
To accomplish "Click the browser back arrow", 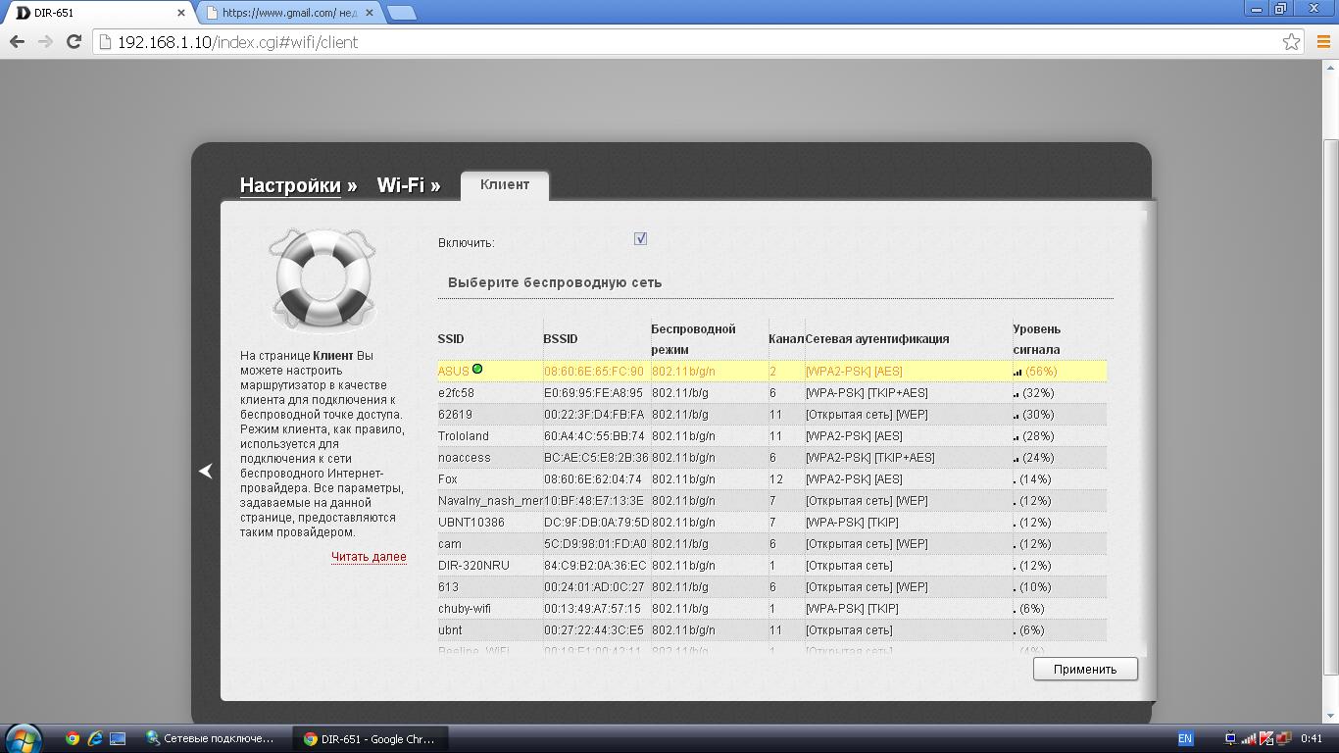I will pyautogui.click(x=17, y=42).
